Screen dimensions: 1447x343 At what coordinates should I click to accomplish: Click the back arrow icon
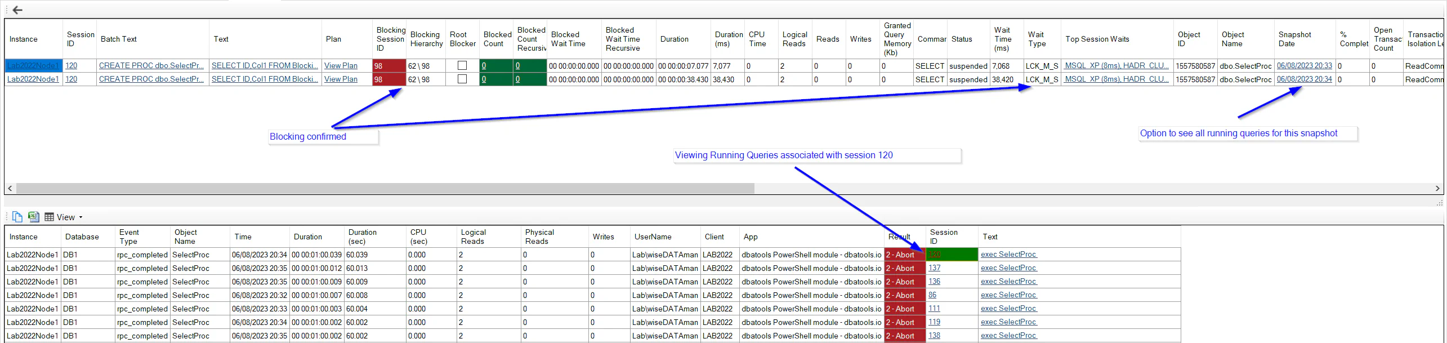click(x=17, y=10)
